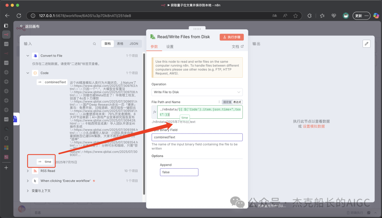Screen dimensions: 382x218
Task: Edit output with the pencil icon
Action: (366, 44)
